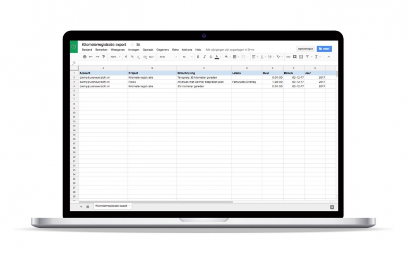Select column C header
This screenshot has width=408, height=262.
point(204,68)
